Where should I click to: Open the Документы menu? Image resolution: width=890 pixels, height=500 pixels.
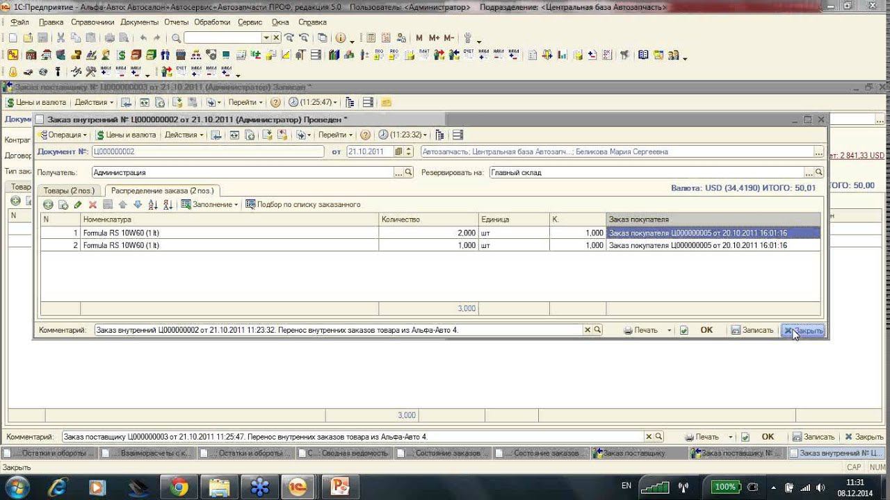tap(139, 22)
